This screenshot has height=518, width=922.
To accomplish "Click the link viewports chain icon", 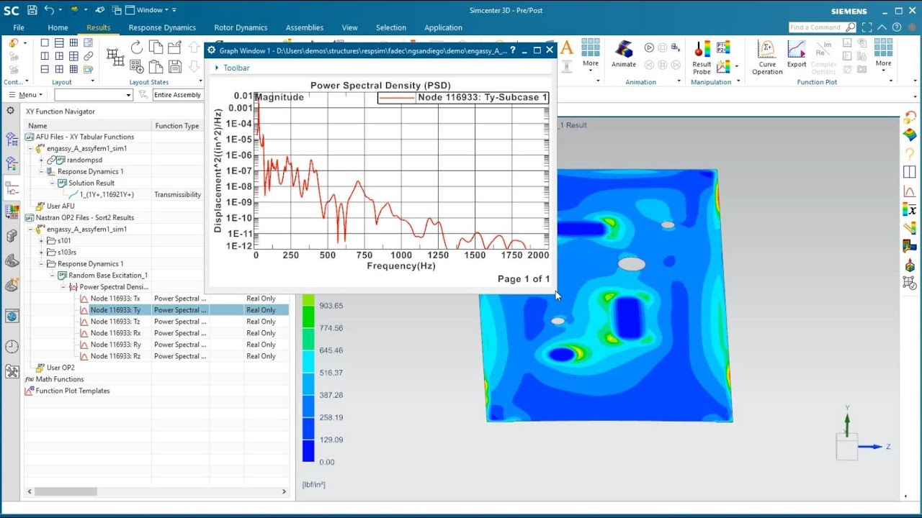I will [x=88, y=56].
